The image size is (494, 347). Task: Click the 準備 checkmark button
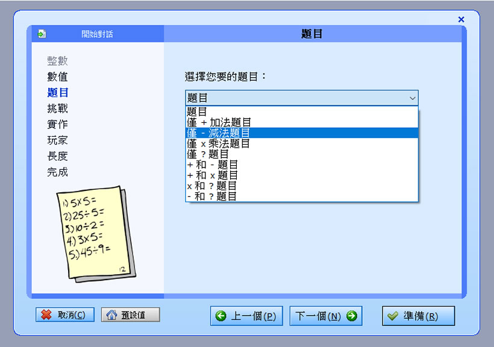[x=418, y=316]
